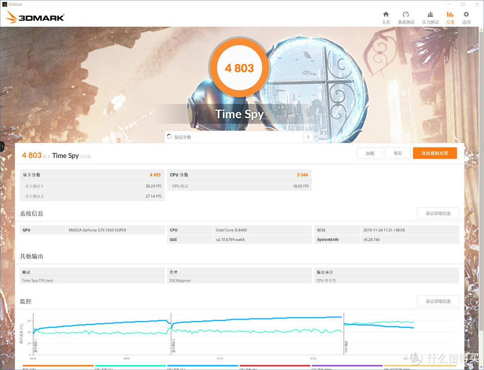Image resolution: width=484 pixels, height=370 pixels.
Task: Toggle the green legend bar in monitoring chart
Action: pyautogui.click(x=130, y=366)
